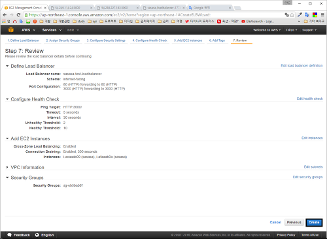Go to step 6 Add Tags
Image resolution: width=327 pixels, height=239 pixels.
tap(217, 40)
